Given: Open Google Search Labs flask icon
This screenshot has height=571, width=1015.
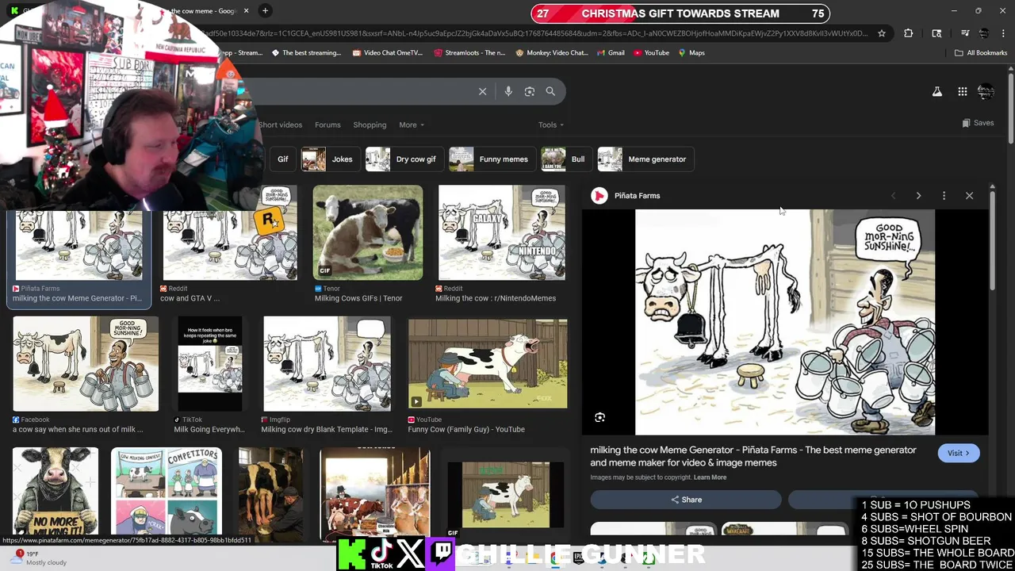Looking at the screenshot, I should [937, 92].
